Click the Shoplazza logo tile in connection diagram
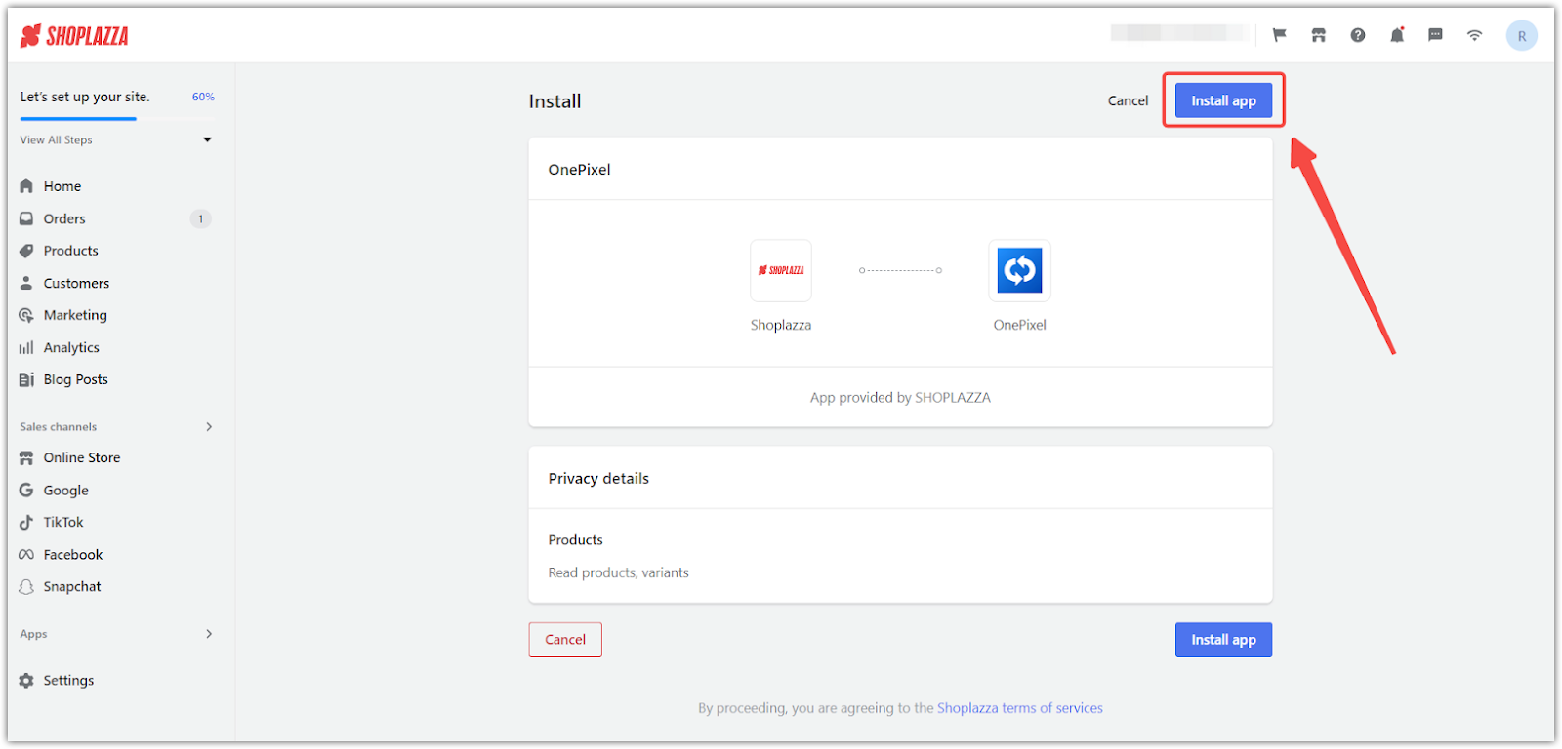Image resolution: width=1562 pixels, height=749 pixels. coord(781,270)
